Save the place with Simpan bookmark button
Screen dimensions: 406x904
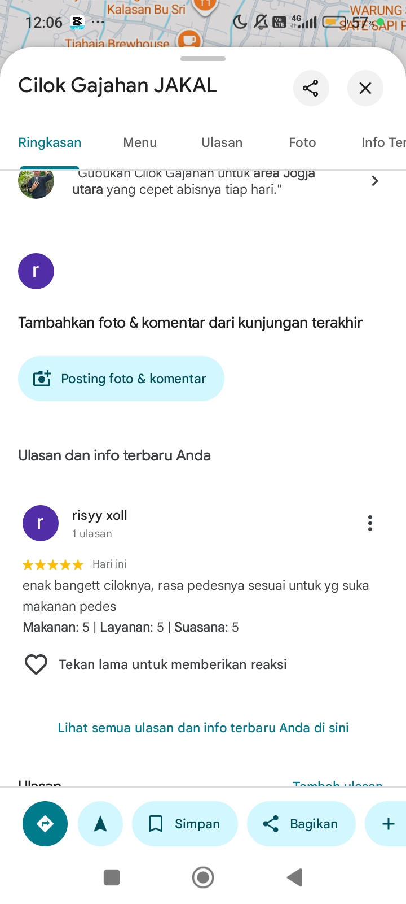click(x=185, y=824)
